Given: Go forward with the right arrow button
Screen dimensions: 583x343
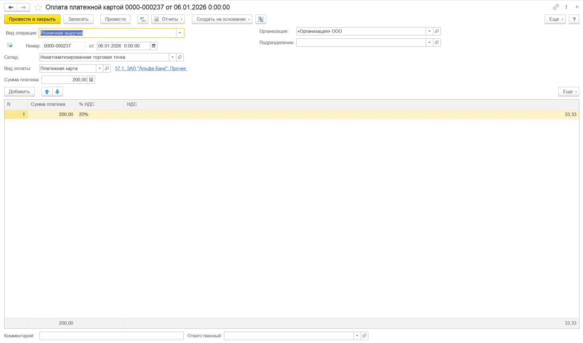Looking at the screenshot, I should coord(23,7).
